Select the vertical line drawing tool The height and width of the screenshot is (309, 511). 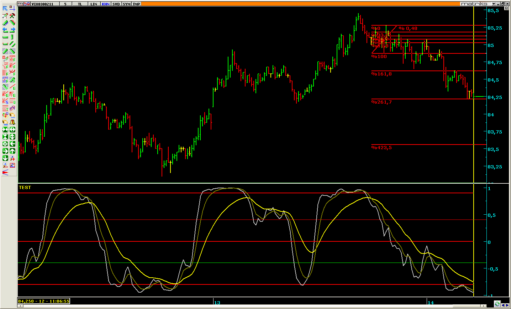(x=12, y=37)
